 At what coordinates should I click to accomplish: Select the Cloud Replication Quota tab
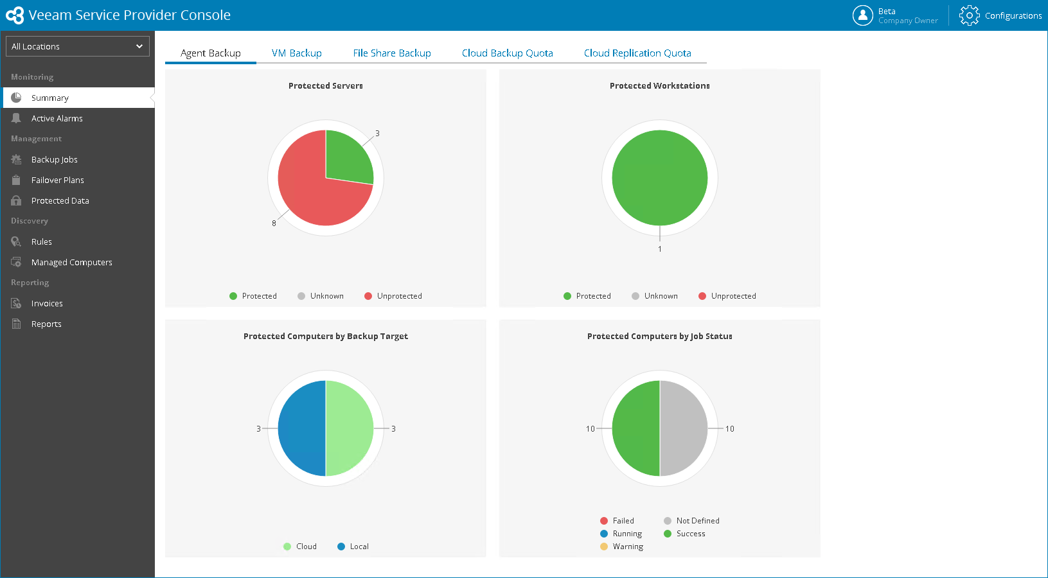coord(637,53)
